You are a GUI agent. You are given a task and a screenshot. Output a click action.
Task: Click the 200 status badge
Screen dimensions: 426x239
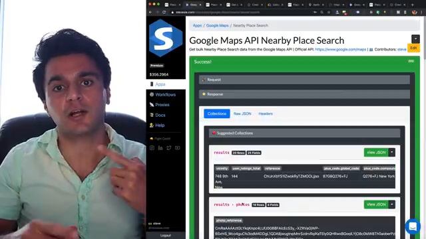[411, 61]
